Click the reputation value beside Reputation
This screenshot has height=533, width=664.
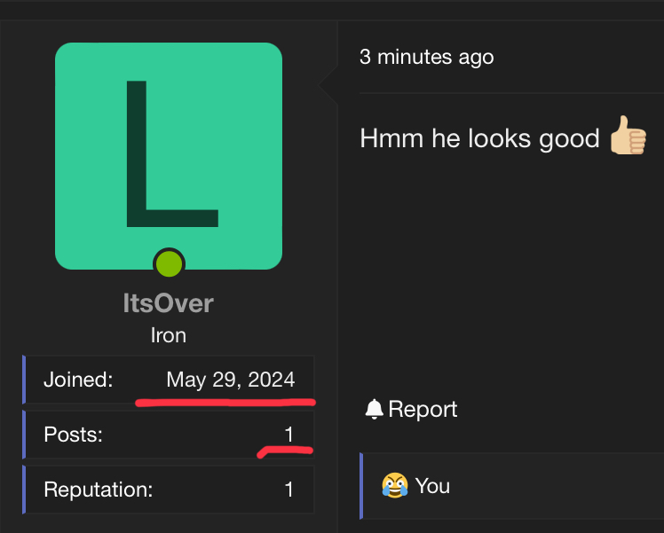pos(289,489)
